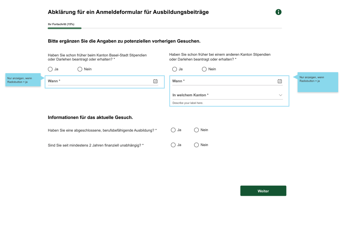
Task: Choose Ja for finanziell unabhängig question
Action: [x=173, y=145]
